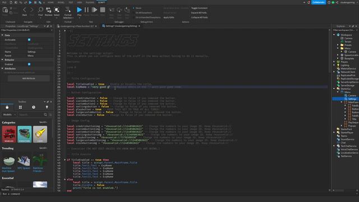359x202 pixels.
Task: Open the Vehicles category thumbnail
Action: [x=9, y=134]
